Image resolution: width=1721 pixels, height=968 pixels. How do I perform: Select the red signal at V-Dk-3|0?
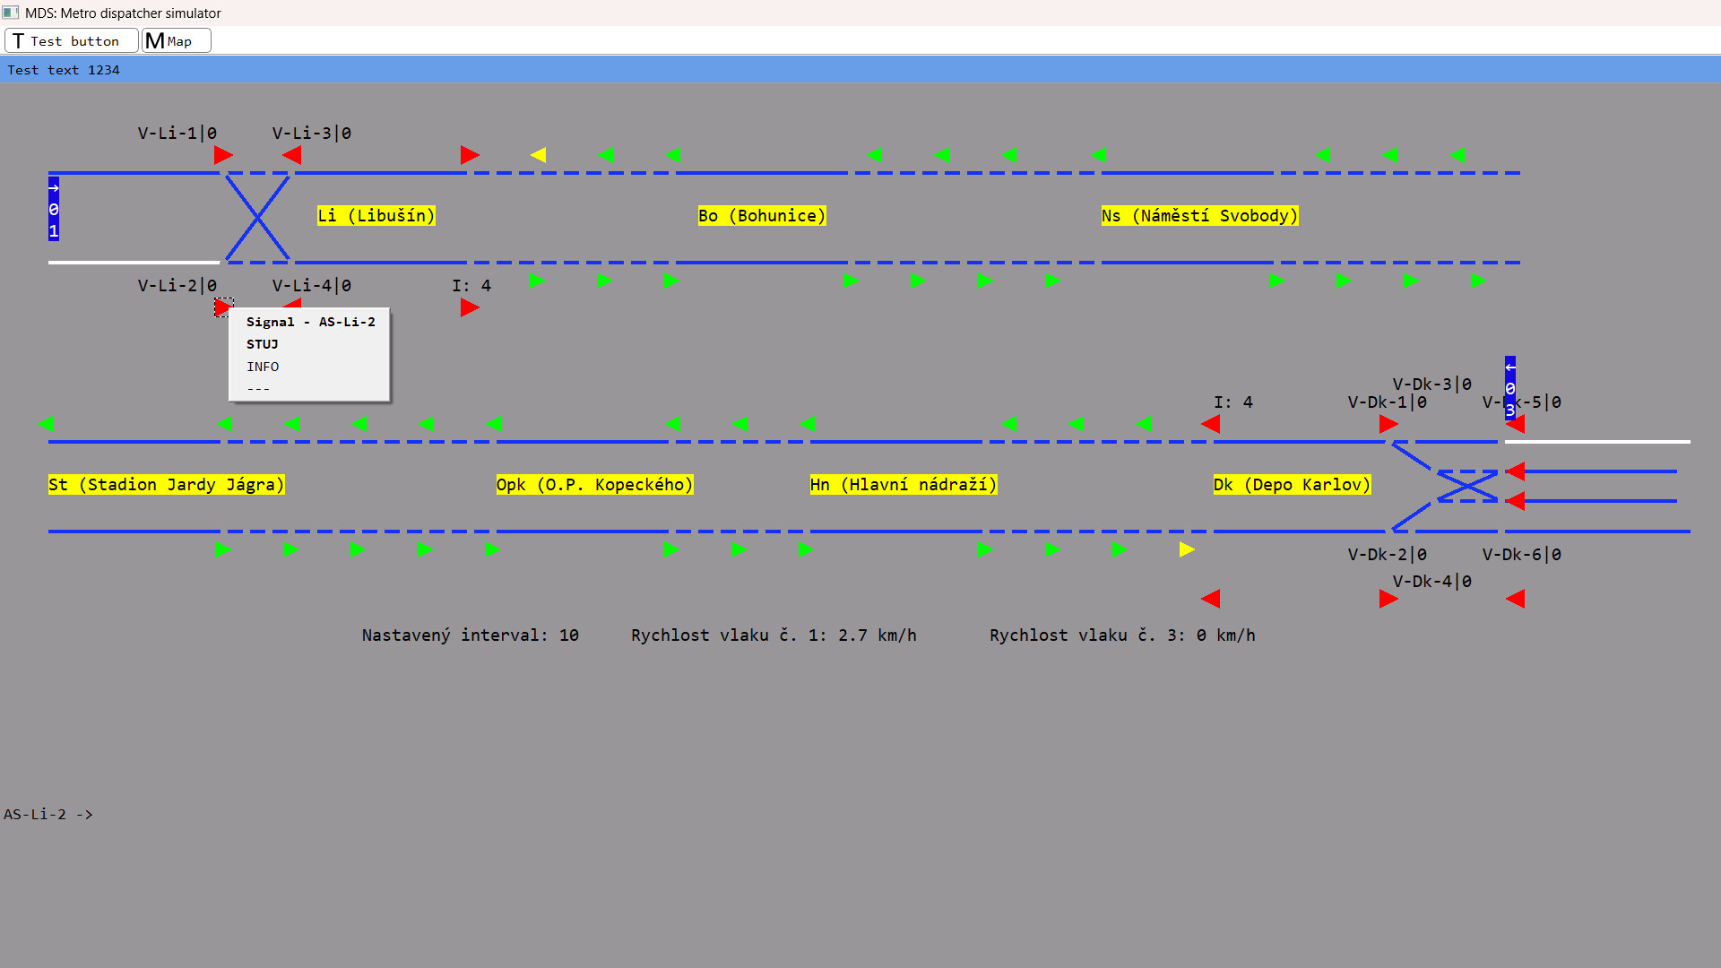[1516, 470]
